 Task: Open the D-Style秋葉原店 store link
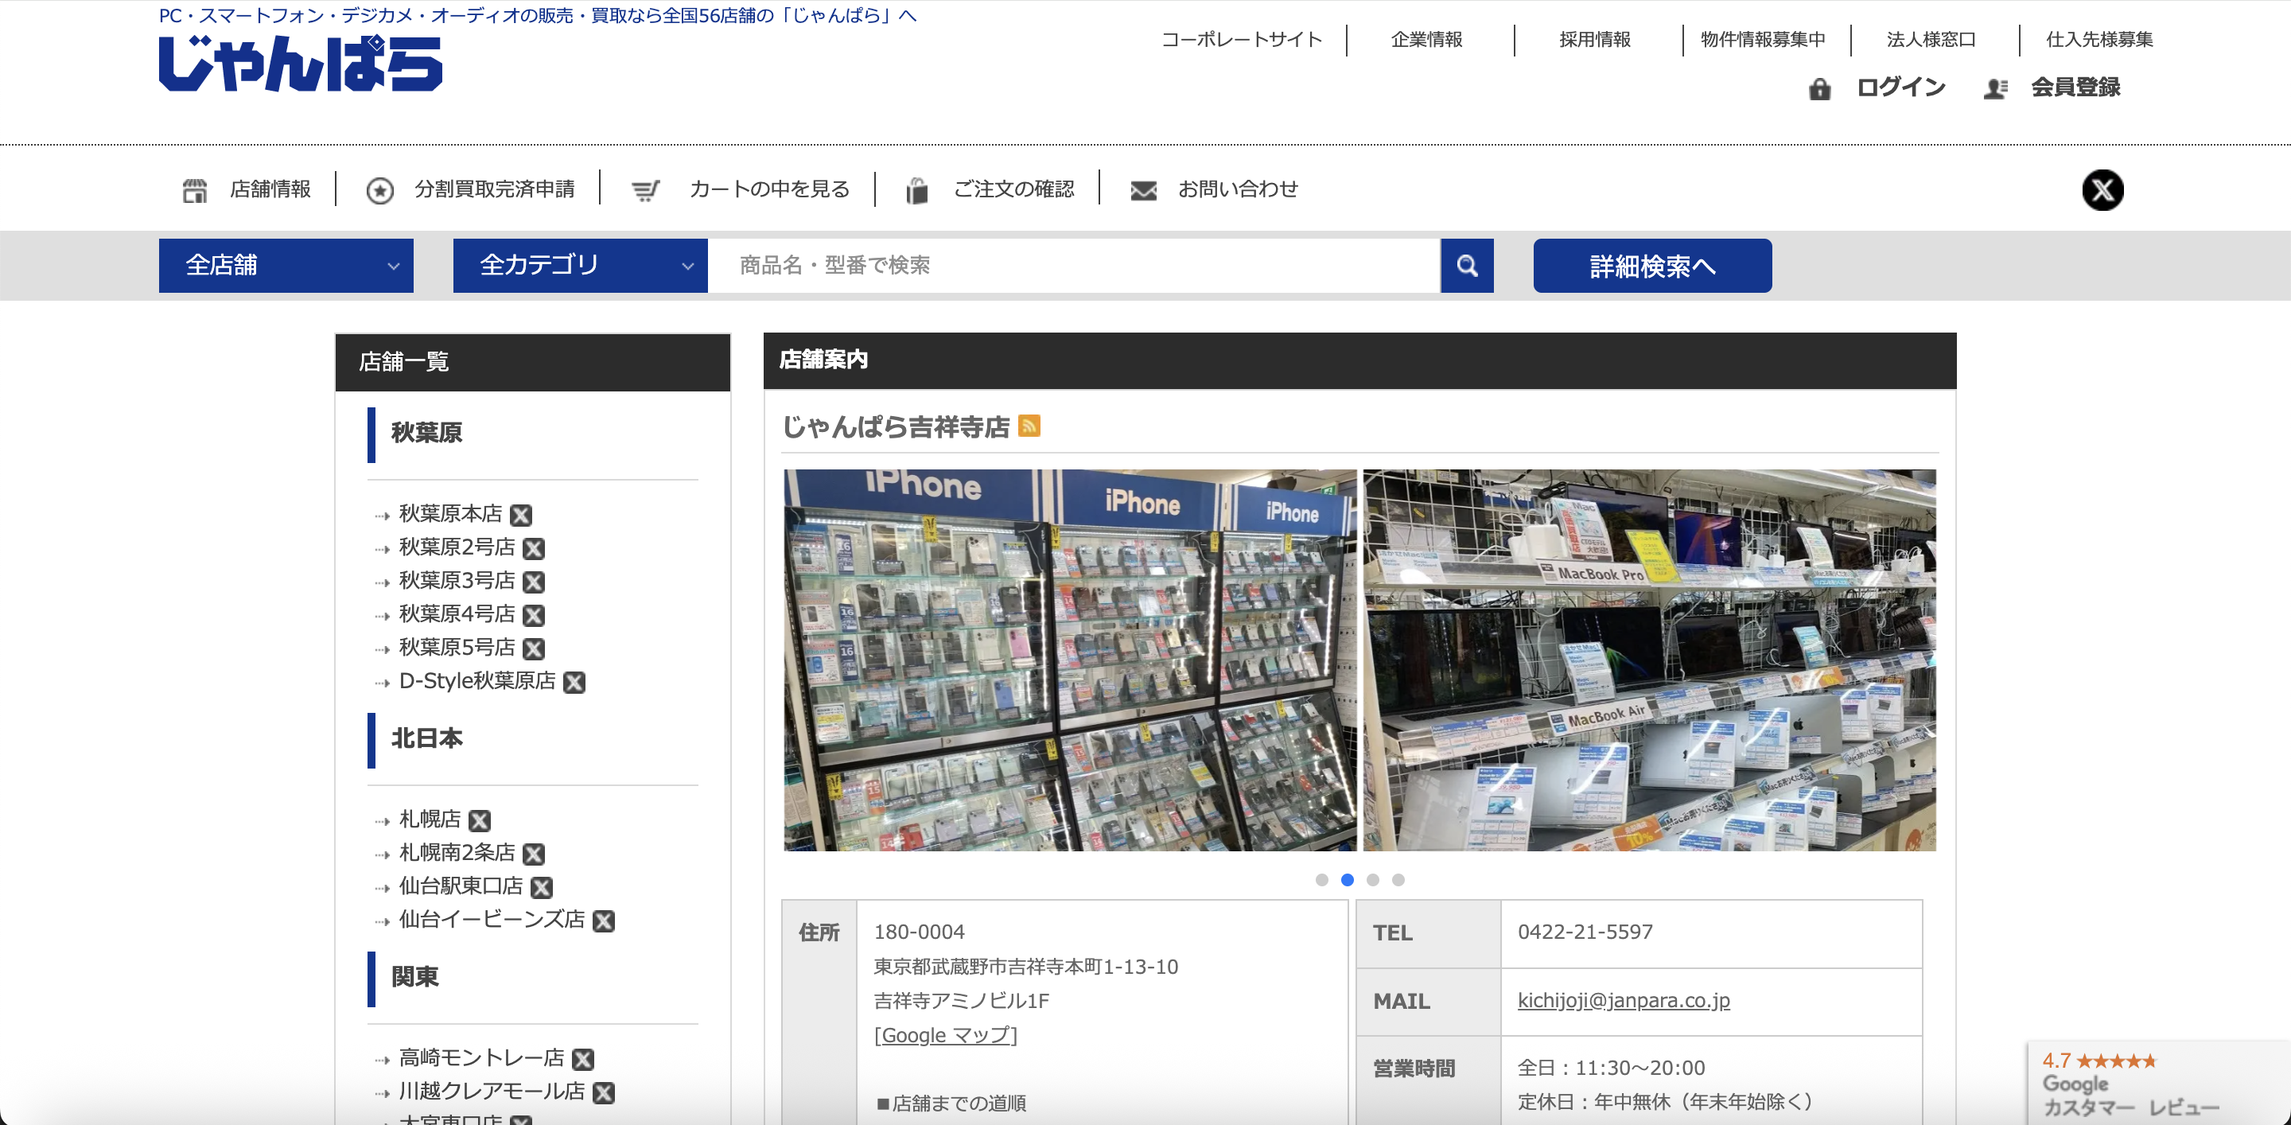pos(476,680)
